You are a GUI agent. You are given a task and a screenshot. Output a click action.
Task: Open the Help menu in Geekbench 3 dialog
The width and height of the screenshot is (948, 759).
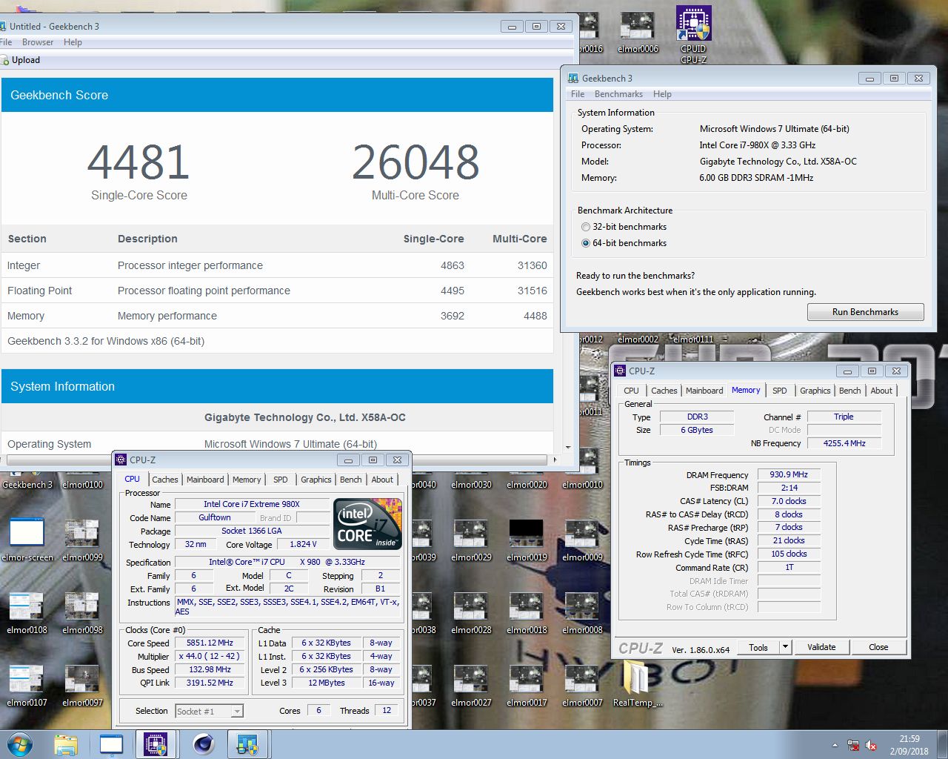pos(662,94)
